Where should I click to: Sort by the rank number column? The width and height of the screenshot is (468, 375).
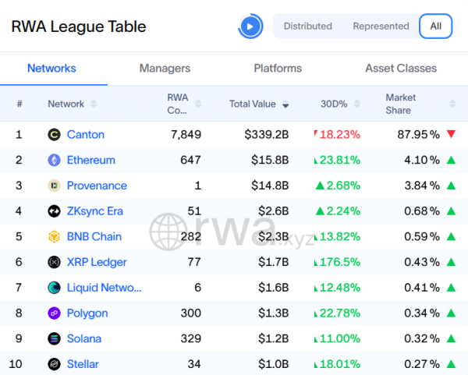click(x=19, y=104)
